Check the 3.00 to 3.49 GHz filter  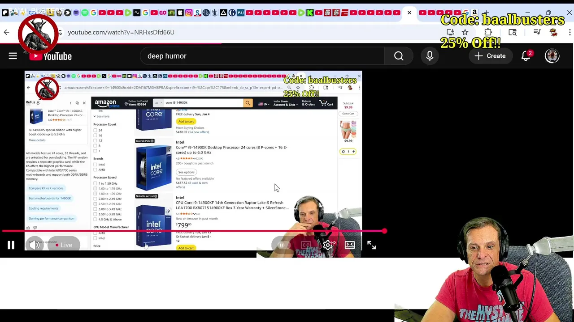[x=95, y=209]
